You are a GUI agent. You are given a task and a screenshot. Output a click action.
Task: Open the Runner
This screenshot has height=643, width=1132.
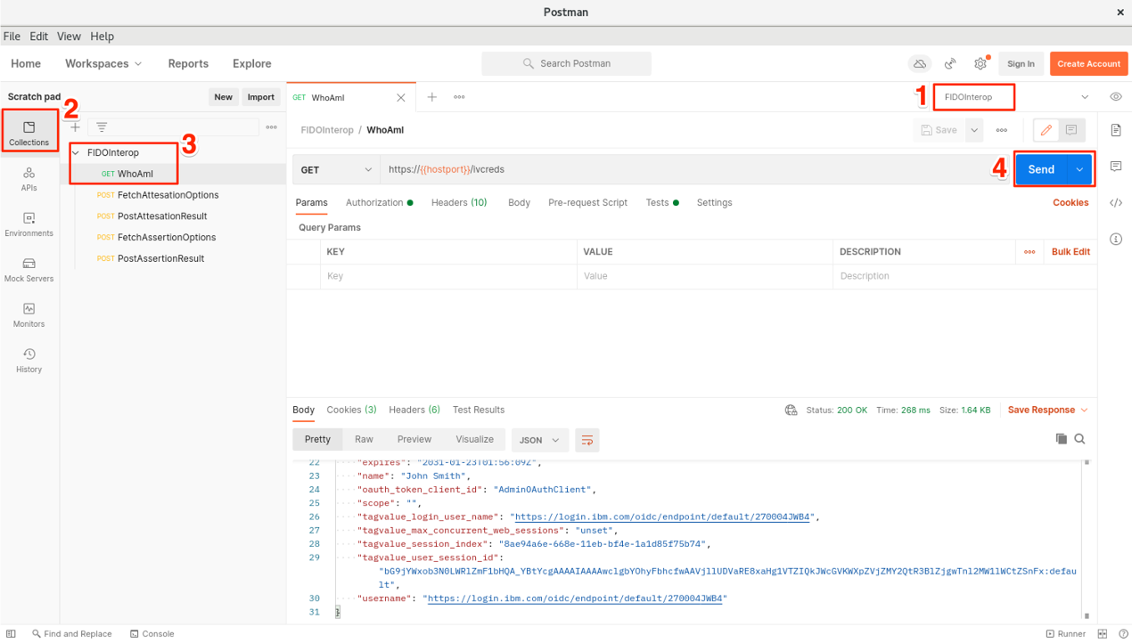point(1066,634)
